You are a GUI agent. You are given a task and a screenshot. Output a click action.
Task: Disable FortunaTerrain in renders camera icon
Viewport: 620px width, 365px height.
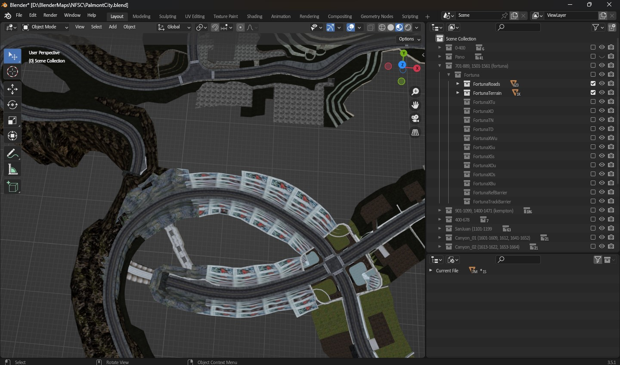click(611, 93)
